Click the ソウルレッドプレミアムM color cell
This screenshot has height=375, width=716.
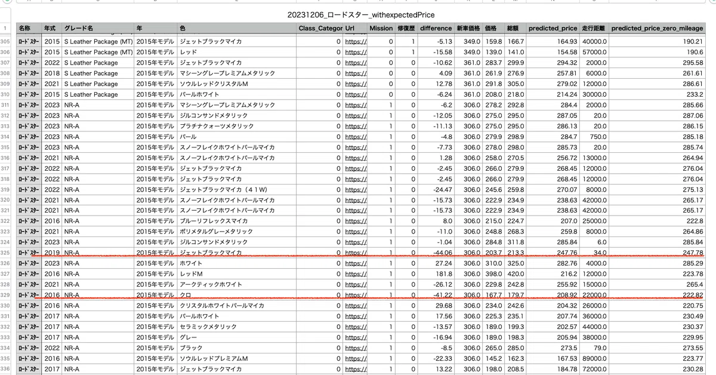point(237,358)
